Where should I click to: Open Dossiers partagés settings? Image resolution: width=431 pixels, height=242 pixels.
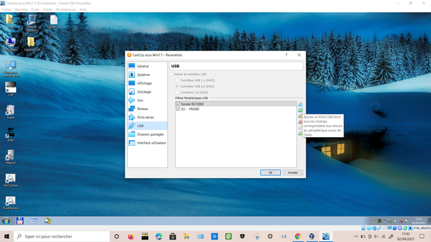point(147,134)
